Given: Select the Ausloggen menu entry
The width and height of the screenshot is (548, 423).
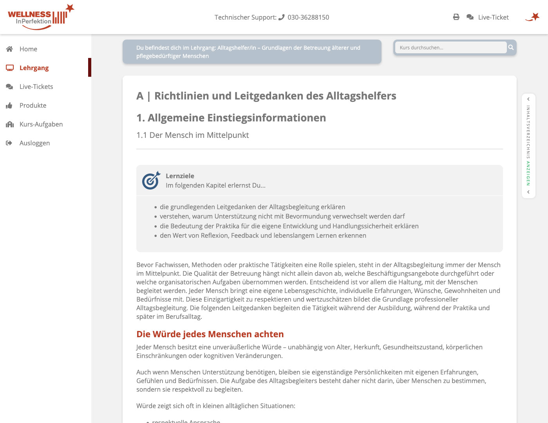Looking at the screenshot, I should 34,143.
